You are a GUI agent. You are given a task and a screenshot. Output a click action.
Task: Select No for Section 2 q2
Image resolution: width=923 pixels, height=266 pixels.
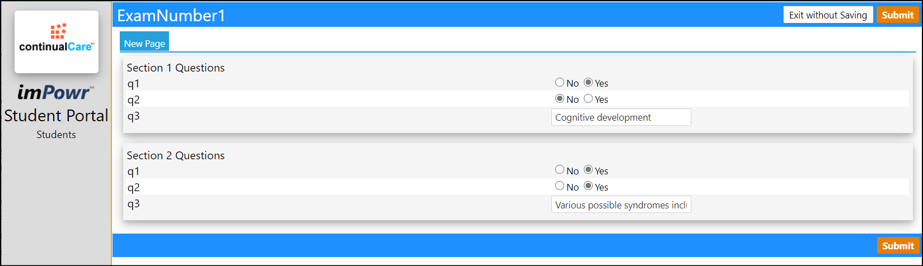pos(560,186)
